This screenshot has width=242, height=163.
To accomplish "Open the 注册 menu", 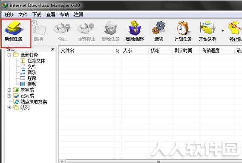I will point(78,14).
